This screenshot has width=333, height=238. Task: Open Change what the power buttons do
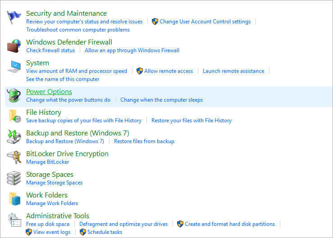pos(68,100)
